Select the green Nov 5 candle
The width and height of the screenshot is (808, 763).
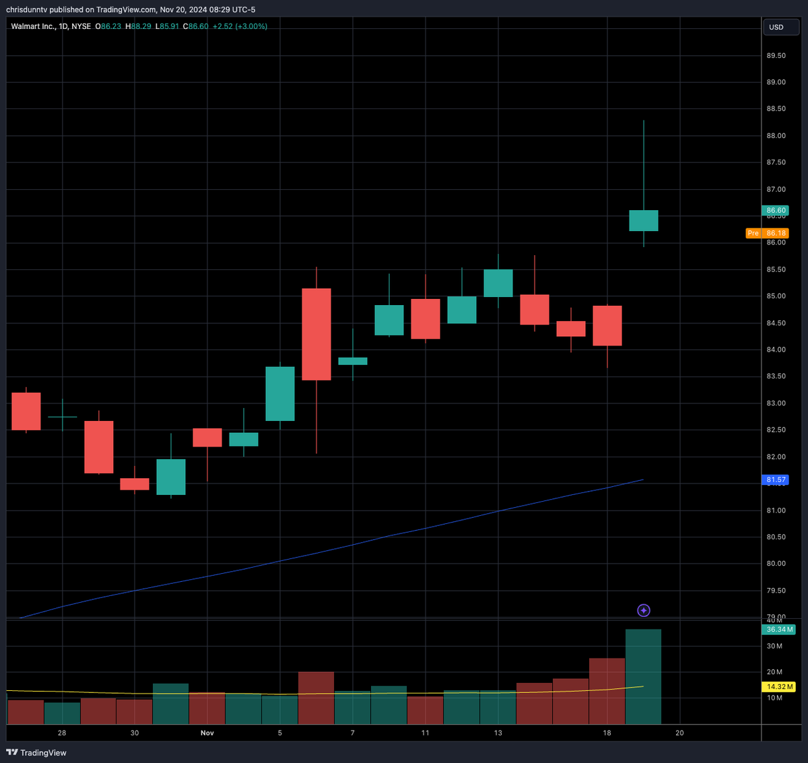pos(280,393)
